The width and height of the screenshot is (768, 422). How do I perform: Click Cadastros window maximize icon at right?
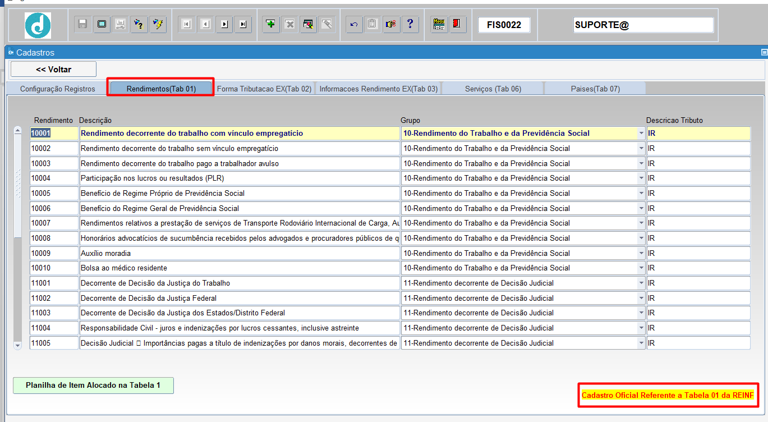(x=764, y=52)
